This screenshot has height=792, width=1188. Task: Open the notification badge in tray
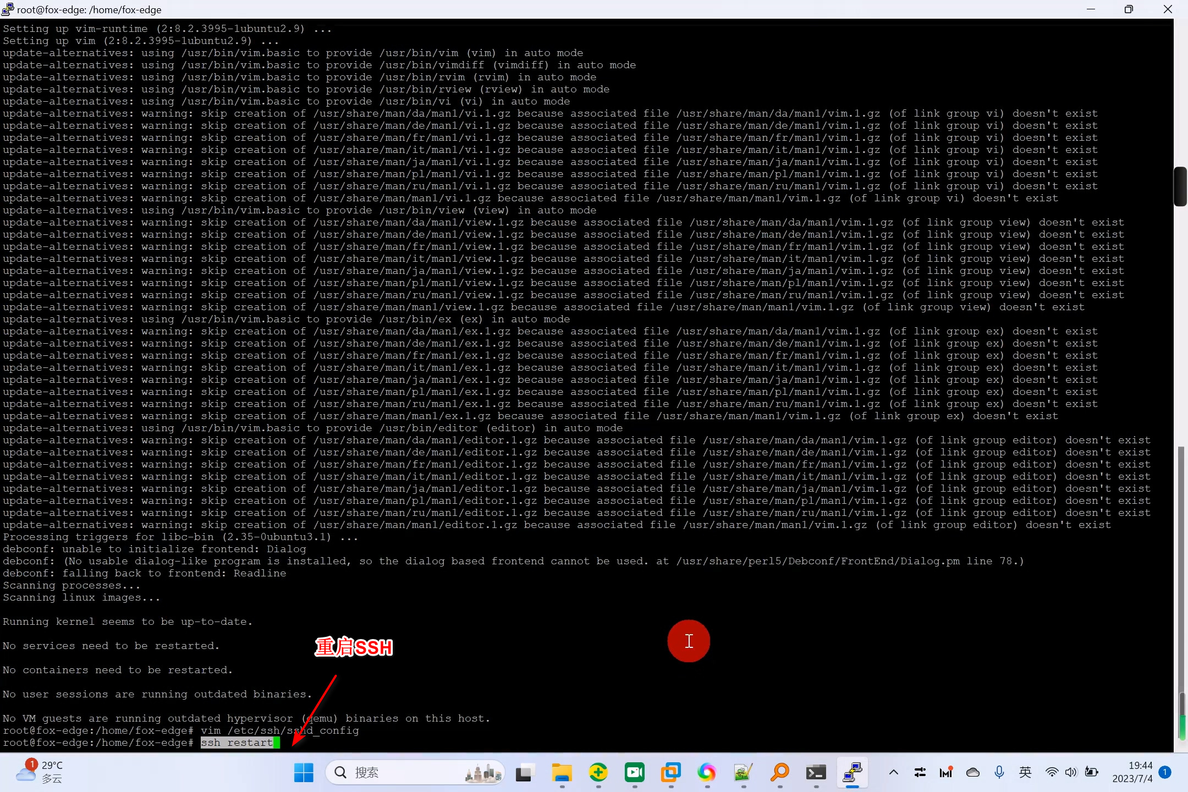tap(1165, 772)
